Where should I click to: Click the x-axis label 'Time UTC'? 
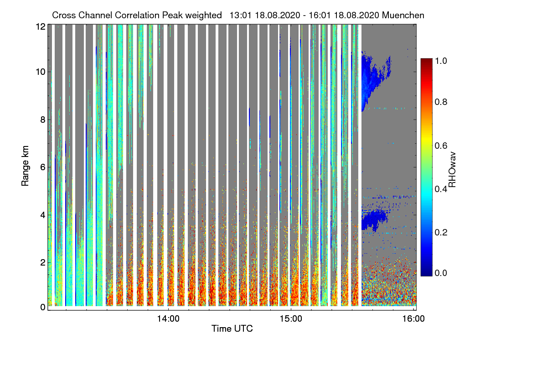pos(232,328)
